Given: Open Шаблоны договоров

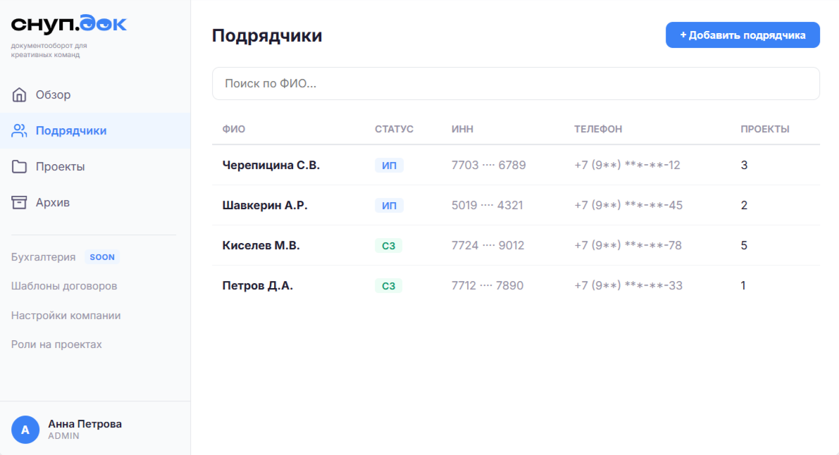Looking at the screenshot, I should (x=63, y=286).
